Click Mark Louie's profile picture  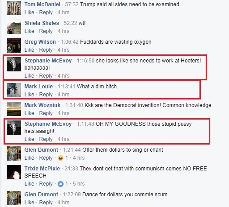14,90
